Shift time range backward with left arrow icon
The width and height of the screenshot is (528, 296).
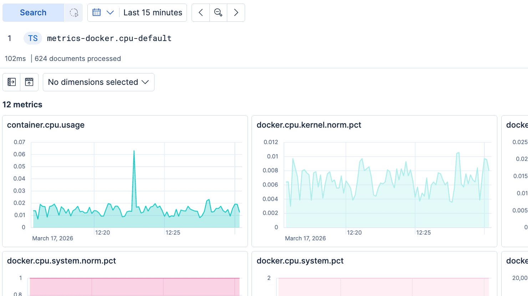[200, 12]
